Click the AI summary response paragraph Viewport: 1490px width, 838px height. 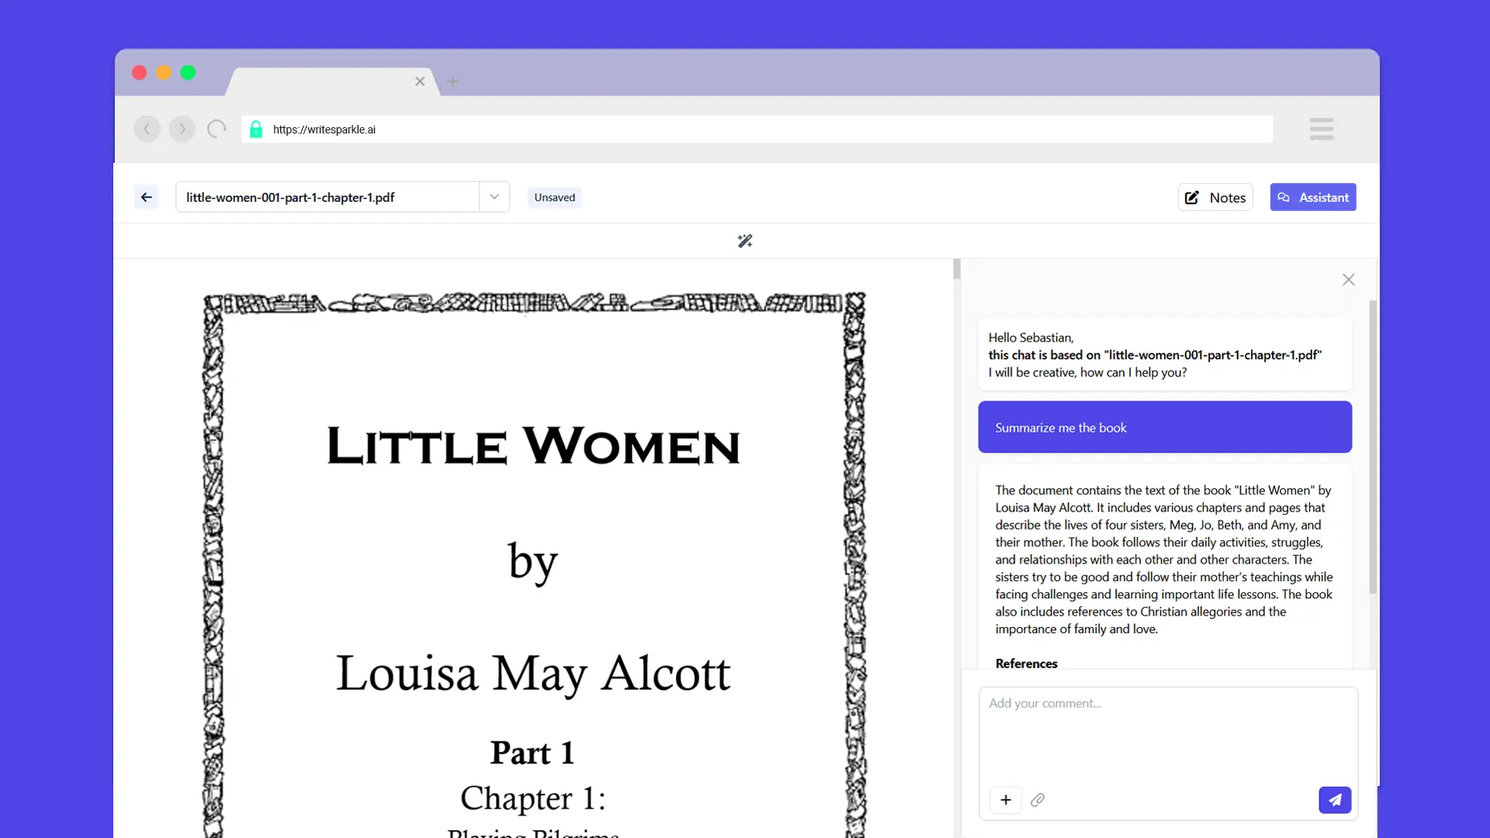click(x=1164, y=559)
